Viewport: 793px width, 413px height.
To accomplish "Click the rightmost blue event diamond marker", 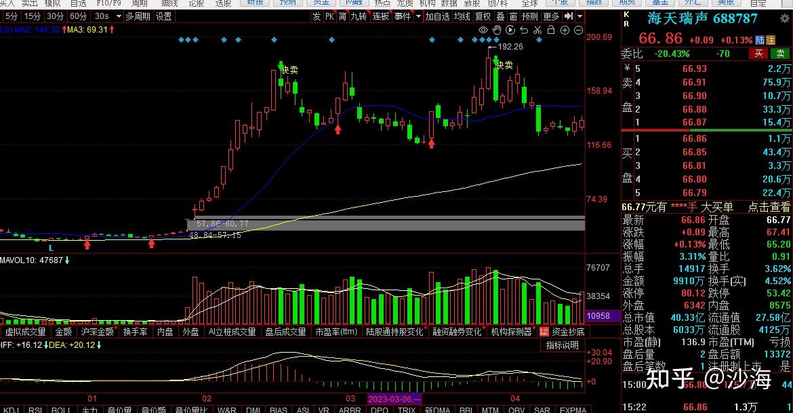I will coord(539,39).
